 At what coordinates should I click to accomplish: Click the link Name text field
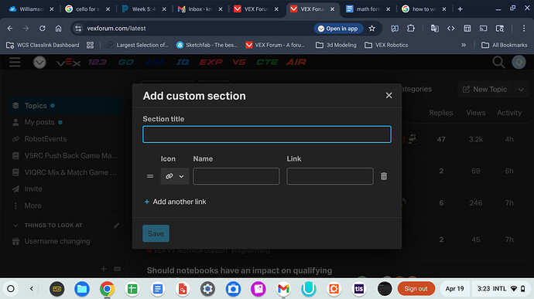[236, 176]
